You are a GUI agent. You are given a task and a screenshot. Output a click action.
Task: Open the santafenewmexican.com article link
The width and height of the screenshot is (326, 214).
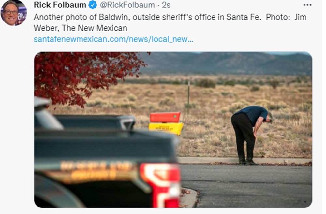click(x=113, y=39)
